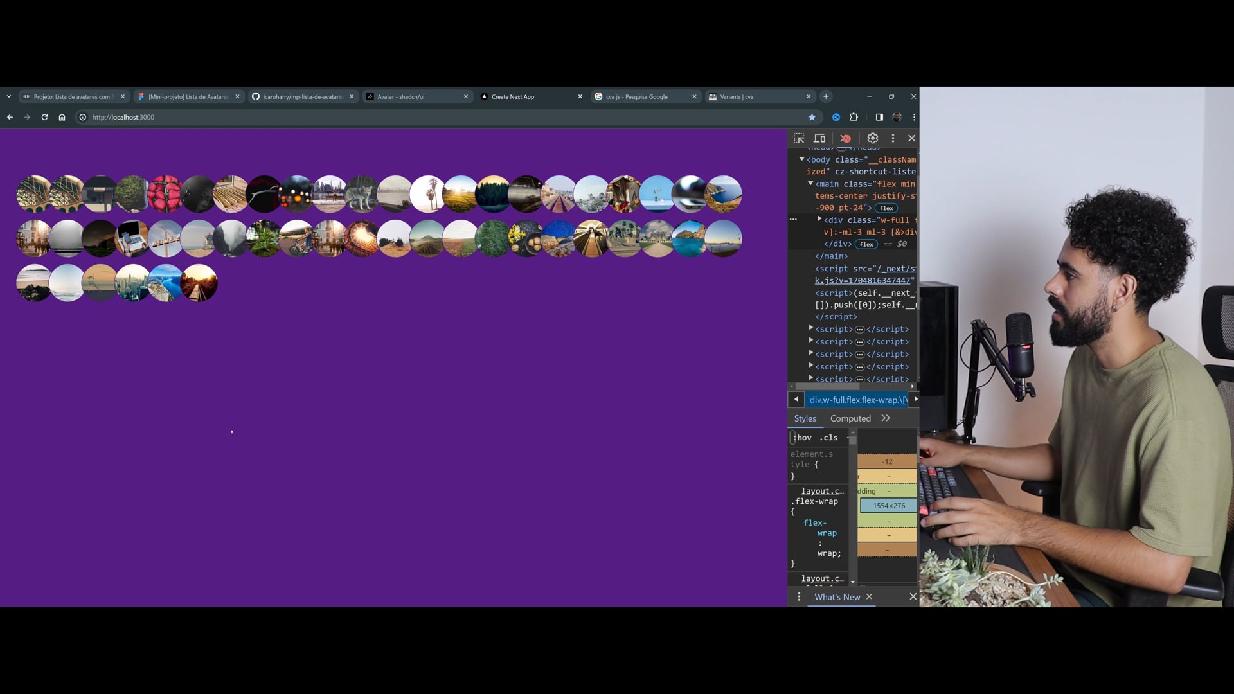Toggle the .cls class editor
The width and height of the screenshot is (1234, 694).
coord(828,438)
